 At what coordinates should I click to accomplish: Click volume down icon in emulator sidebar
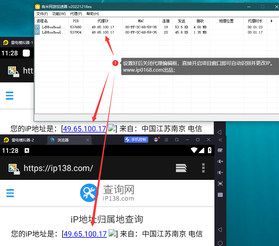click(x=220, y=173)
